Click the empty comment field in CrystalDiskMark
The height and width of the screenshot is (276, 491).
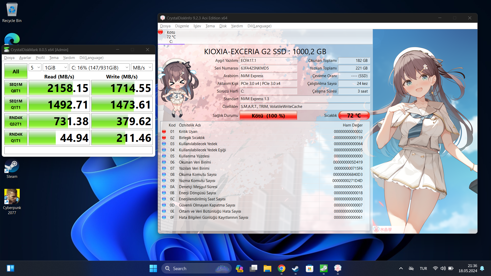point(79,150)
